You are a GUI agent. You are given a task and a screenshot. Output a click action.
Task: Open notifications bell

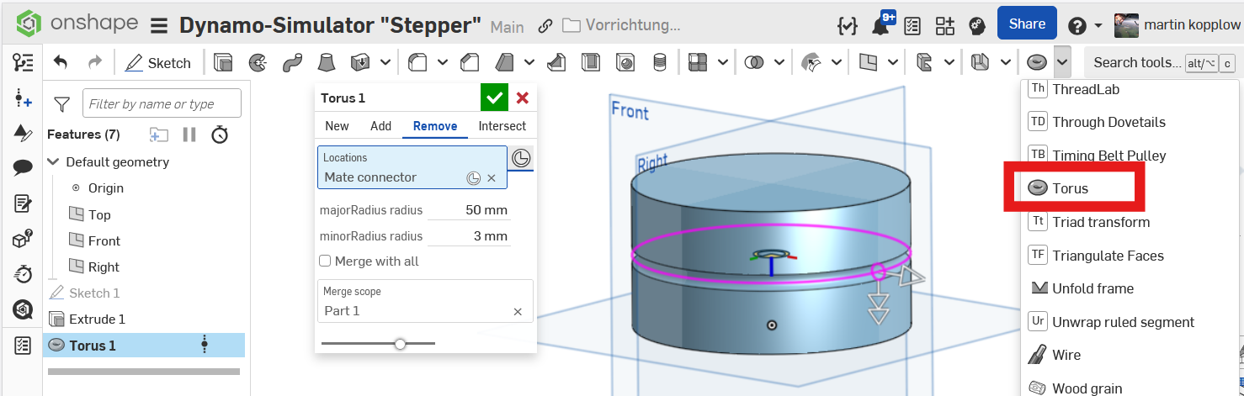(880, 25)
